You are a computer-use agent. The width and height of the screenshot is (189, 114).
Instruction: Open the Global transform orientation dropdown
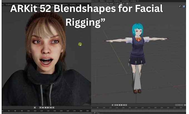pos(111,4)
